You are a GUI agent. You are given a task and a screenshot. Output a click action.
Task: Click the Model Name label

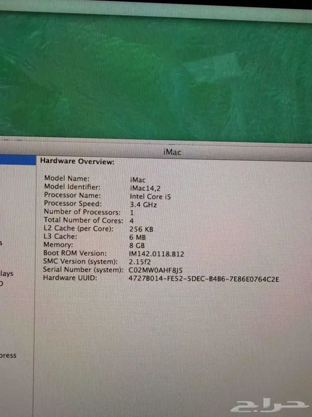tap(67, 178)
